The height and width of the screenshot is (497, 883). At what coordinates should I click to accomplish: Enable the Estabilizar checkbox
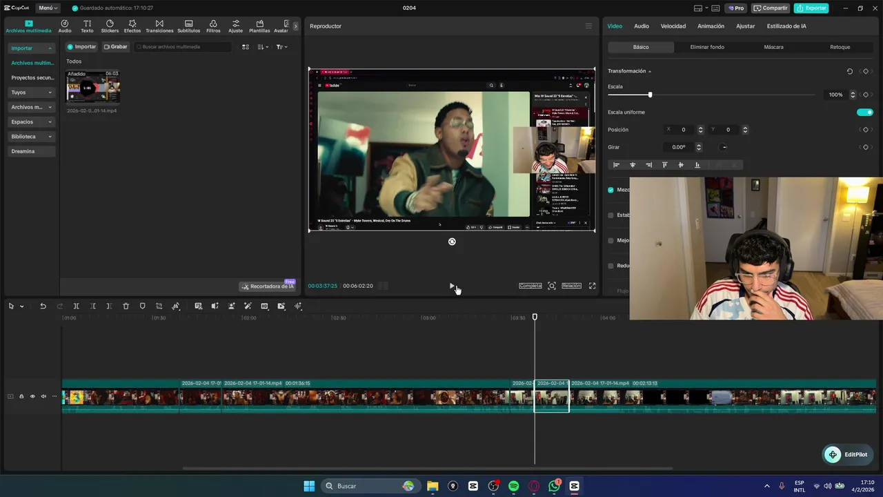pyautogui.click(x=611, y=215)
